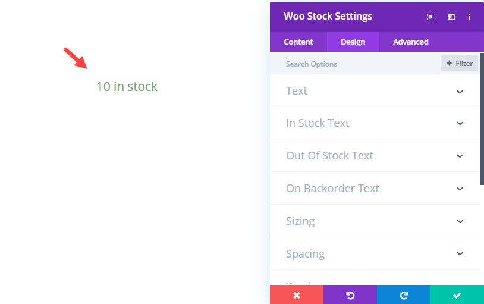Click the purple undo arrow button

tap(350, 295)
